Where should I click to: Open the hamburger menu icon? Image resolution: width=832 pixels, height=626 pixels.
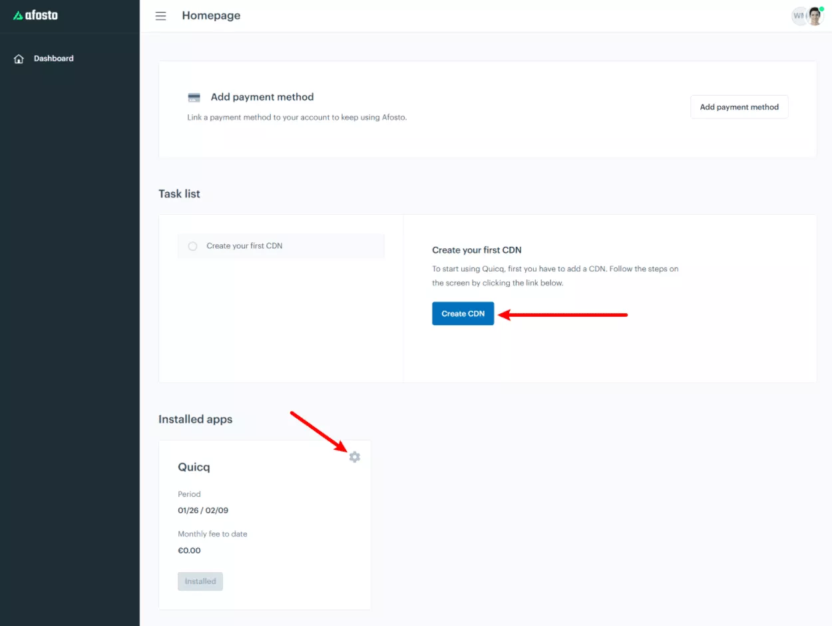pos(161,16)
